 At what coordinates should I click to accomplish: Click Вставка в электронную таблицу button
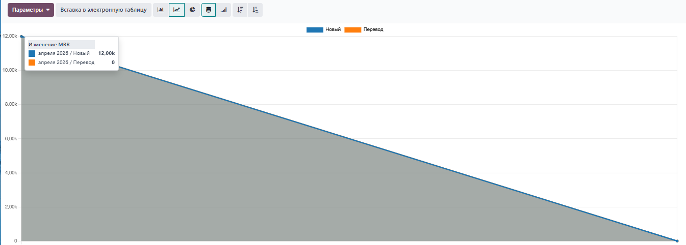click(104, 10)
